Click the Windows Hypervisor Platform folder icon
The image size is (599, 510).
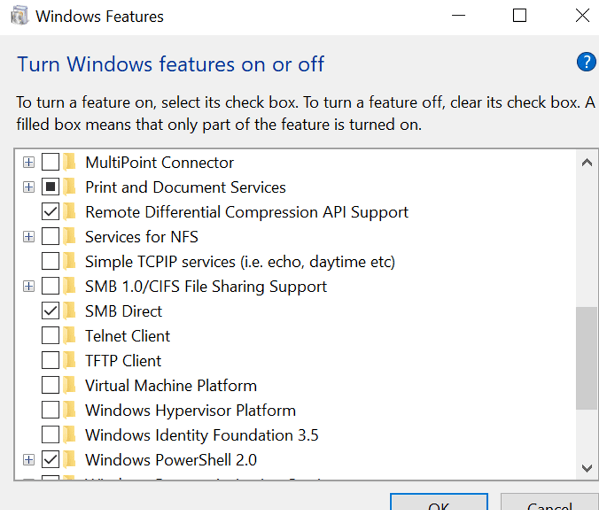pos(70,410)
